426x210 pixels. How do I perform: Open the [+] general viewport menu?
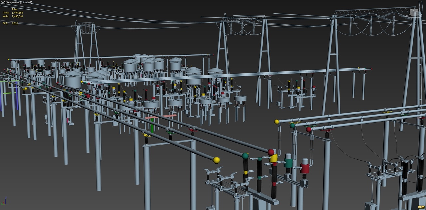click(3, 2)
